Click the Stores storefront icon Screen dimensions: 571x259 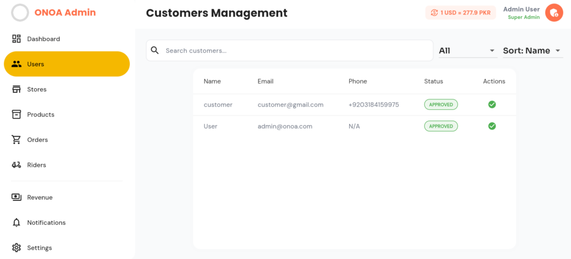pos(16,89)
